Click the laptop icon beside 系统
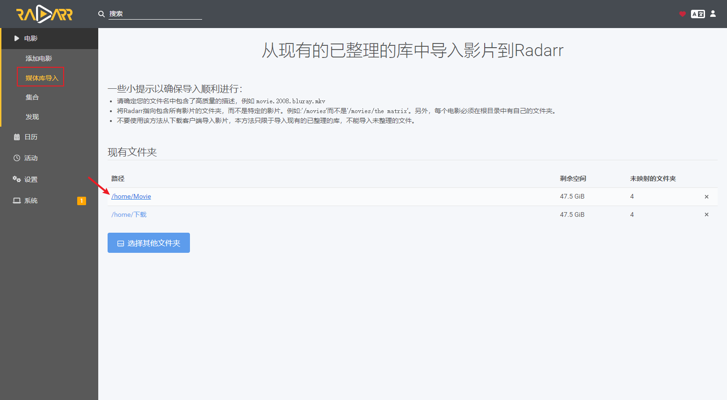727x400 pixels. pyautogui.click(x=17, y=200)
